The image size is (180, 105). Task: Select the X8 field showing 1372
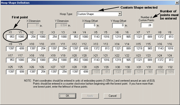160,37
